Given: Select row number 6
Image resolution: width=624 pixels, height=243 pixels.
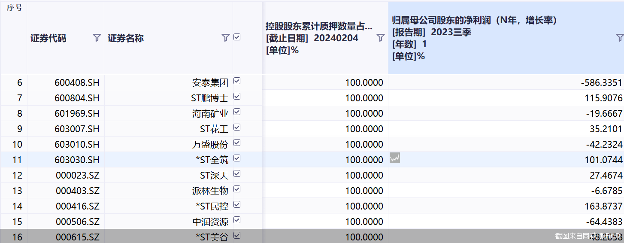Looking at the screenshot, I should 19,82.
